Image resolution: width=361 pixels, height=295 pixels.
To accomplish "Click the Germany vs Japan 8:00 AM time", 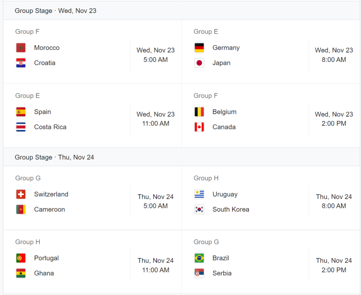I will pos(334,60).
